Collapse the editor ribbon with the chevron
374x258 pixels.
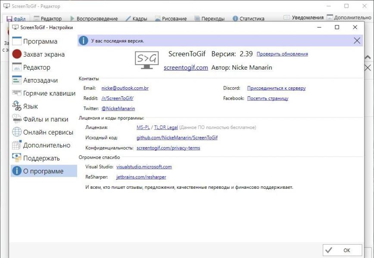[x=368, y=57]
